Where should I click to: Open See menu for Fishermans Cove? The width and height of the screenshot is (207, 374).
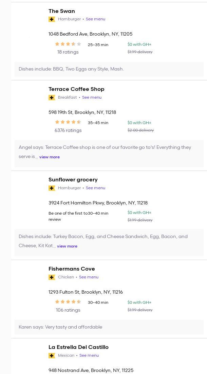[89, 277]
